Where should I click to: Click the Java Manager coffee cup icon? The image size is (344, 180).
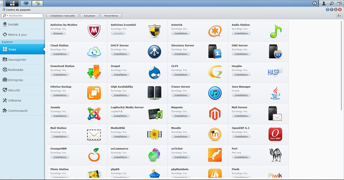[x=275, y=93]
